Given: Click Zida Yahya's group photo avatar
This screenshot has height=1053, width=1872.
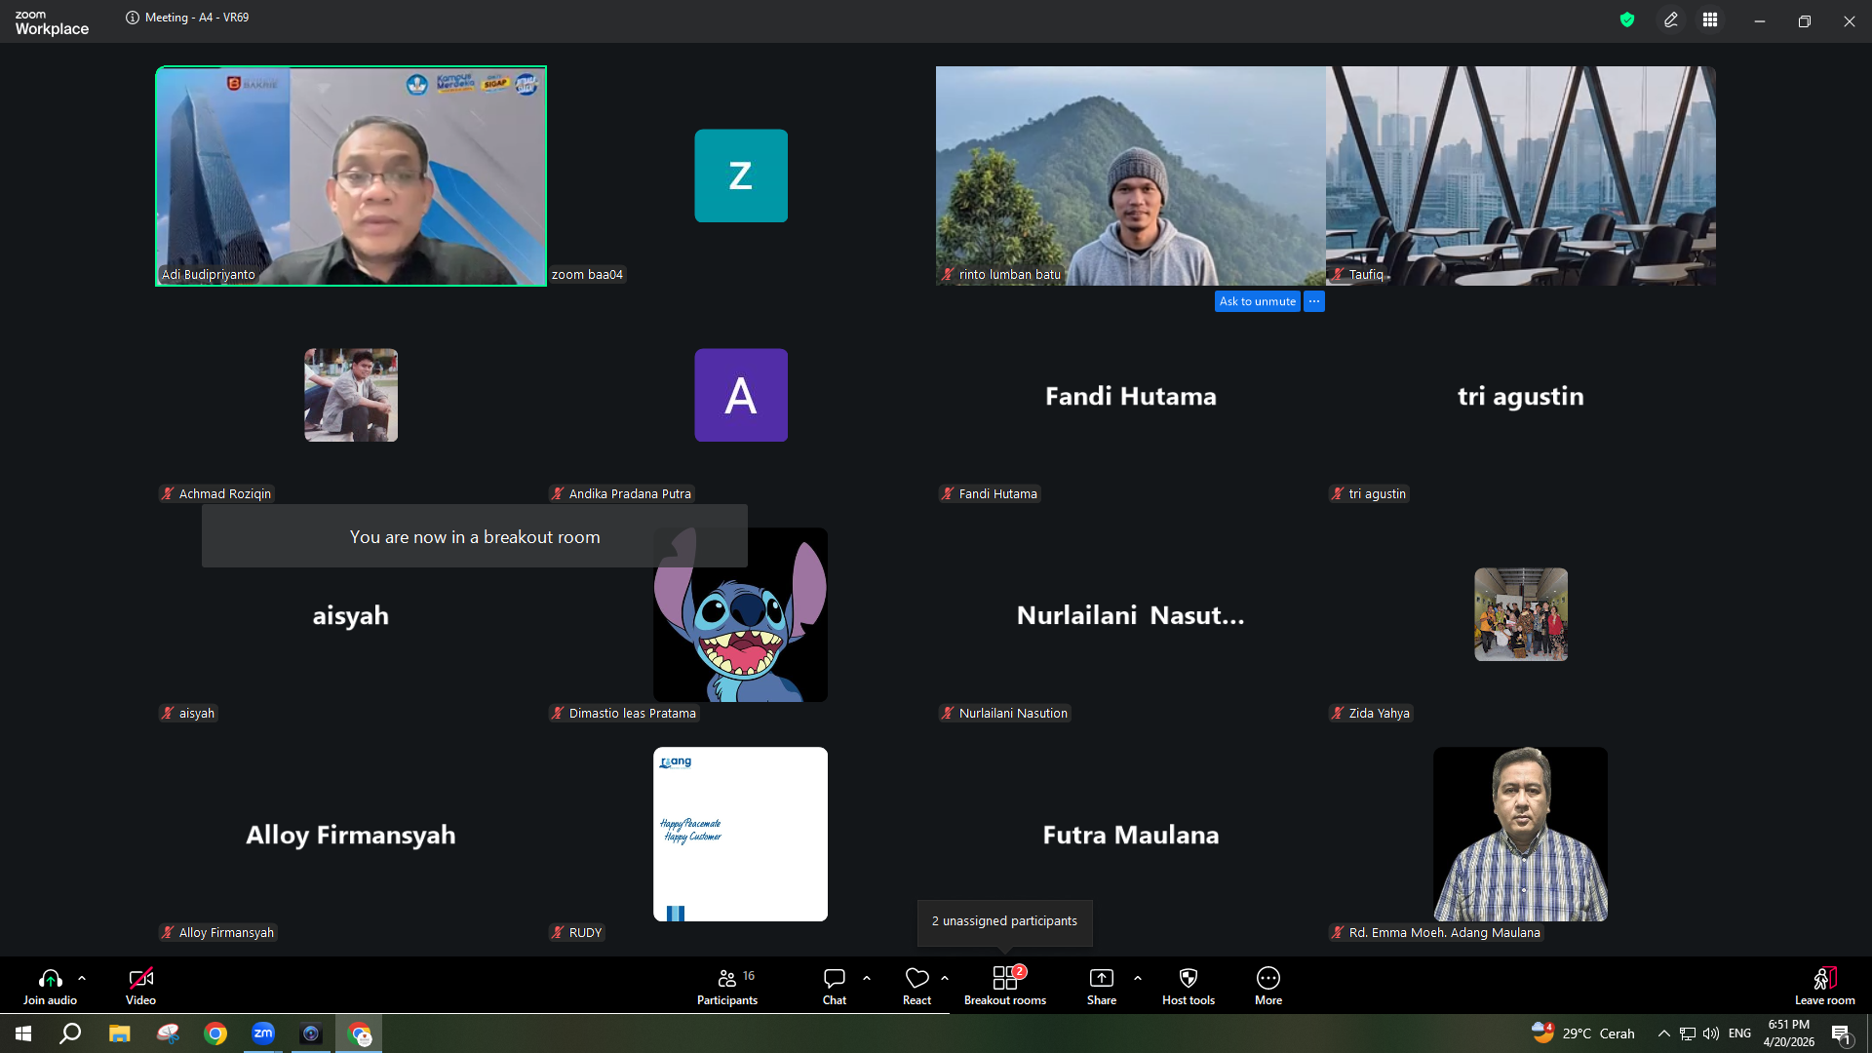Looking at the screenshot, I should point(1521,615).
